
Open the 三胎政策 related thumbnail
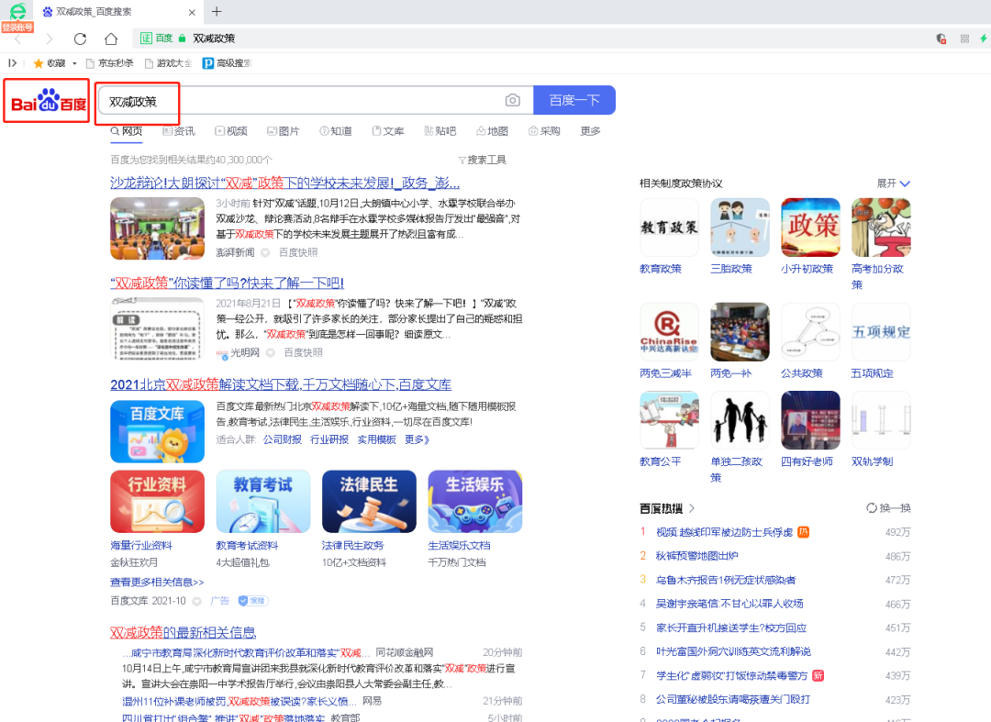tap(740, 228)
